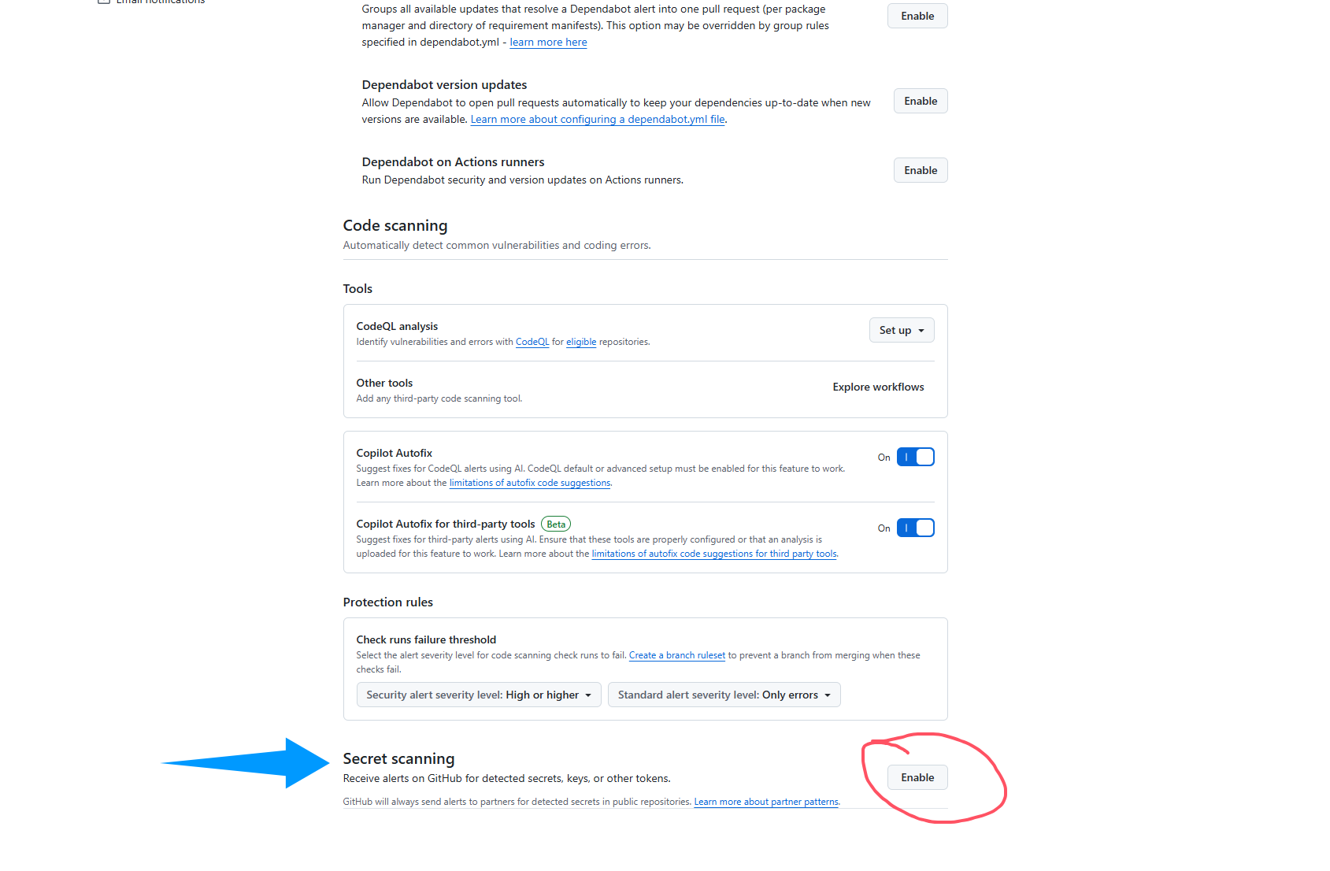Open 'limitations of autofix code suggestions' link

point(529,484)
